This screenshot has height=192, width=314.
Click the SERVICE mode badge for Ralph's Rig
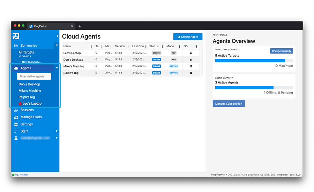point(174,73)
